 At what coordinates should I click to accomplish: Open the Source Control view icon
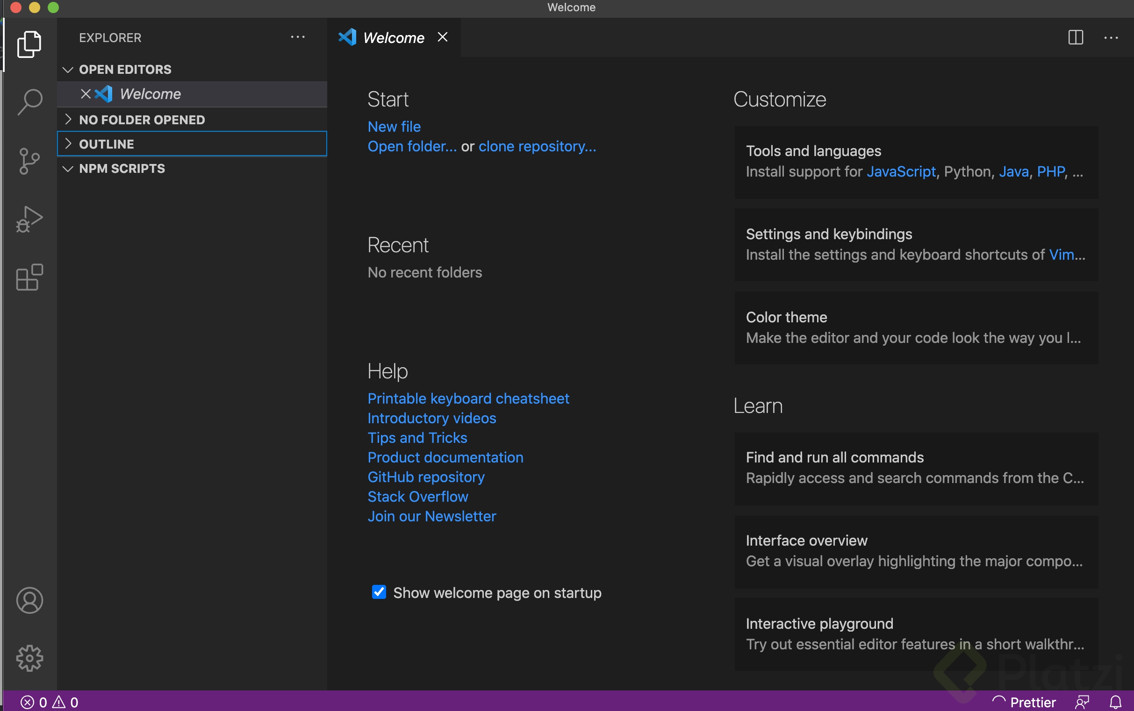[x=29, y=161]
